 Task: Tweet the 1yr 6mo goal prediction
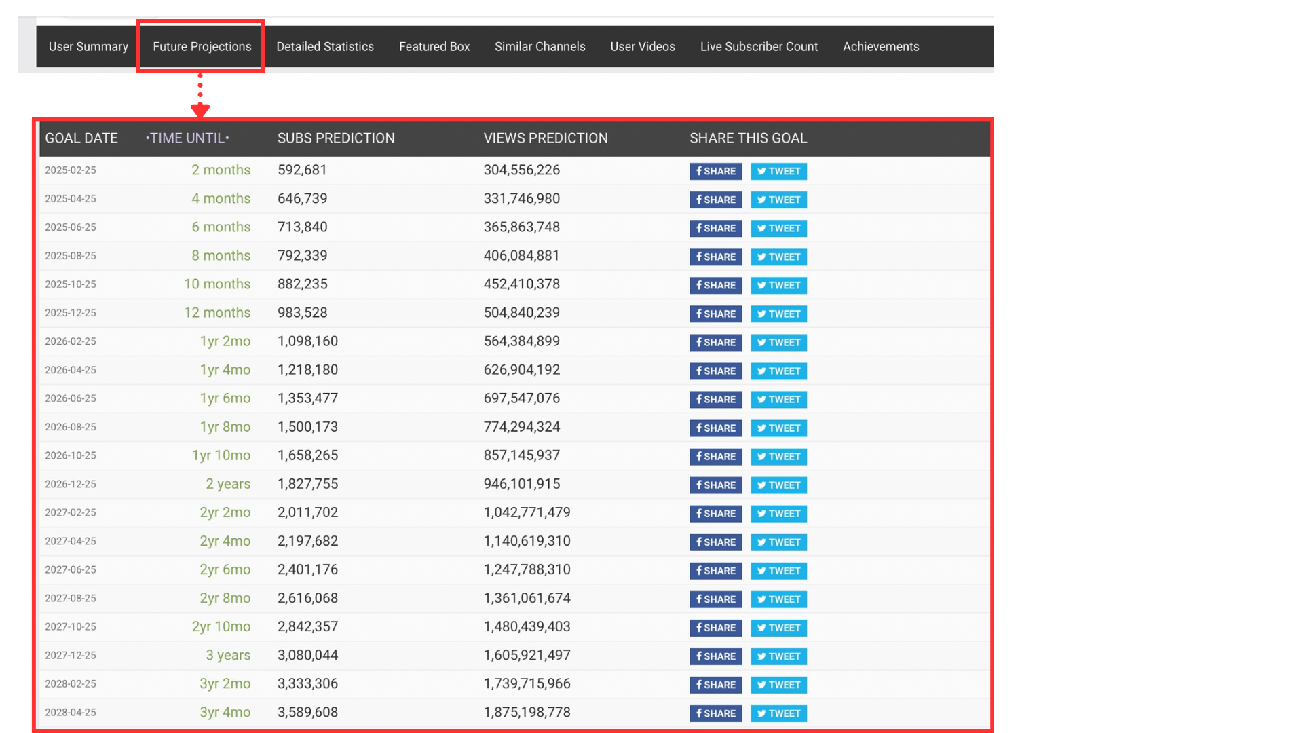pyautogui.click(x=778, y=399)
